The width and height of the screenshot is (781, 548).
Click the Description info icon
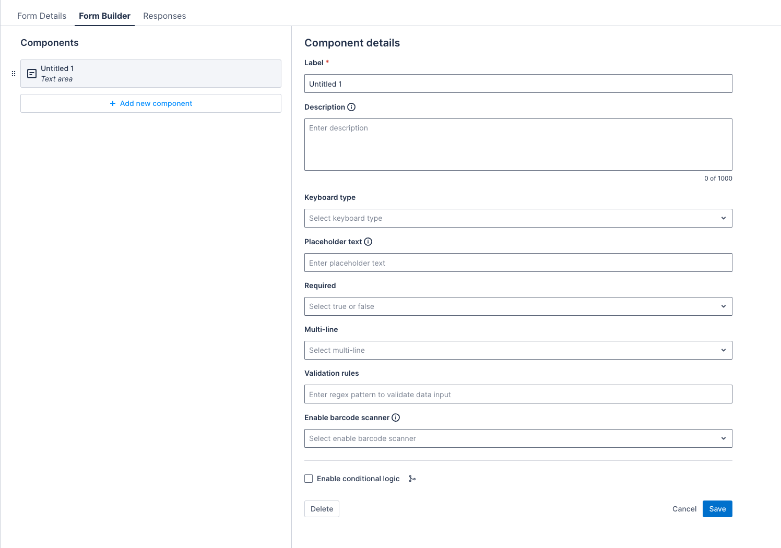click(351, 107)
